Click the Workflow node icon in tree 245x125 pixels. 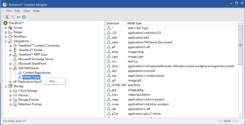11,37
